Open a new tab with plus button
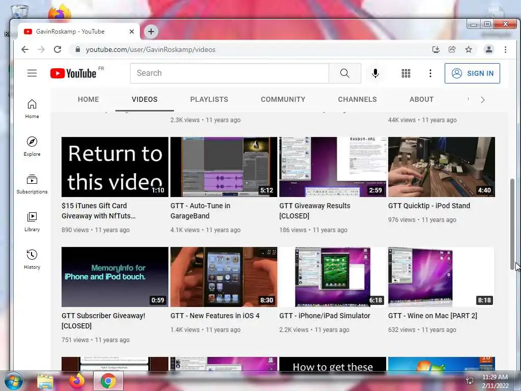The height and width of the screenshot is (391, 521). 151,32
